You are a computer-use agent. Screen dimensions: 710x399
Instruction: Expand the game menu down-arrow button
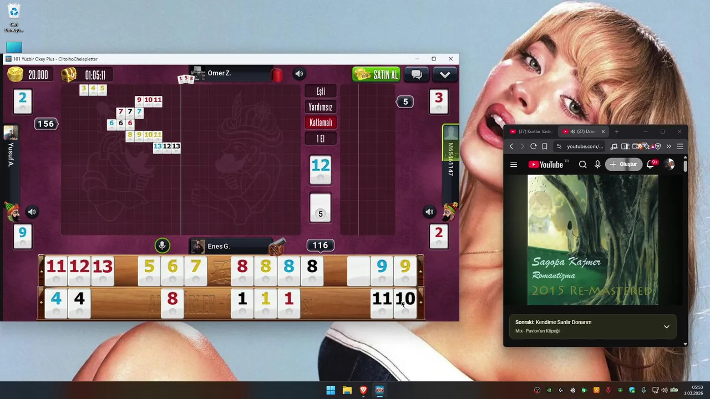pos(445,74)
